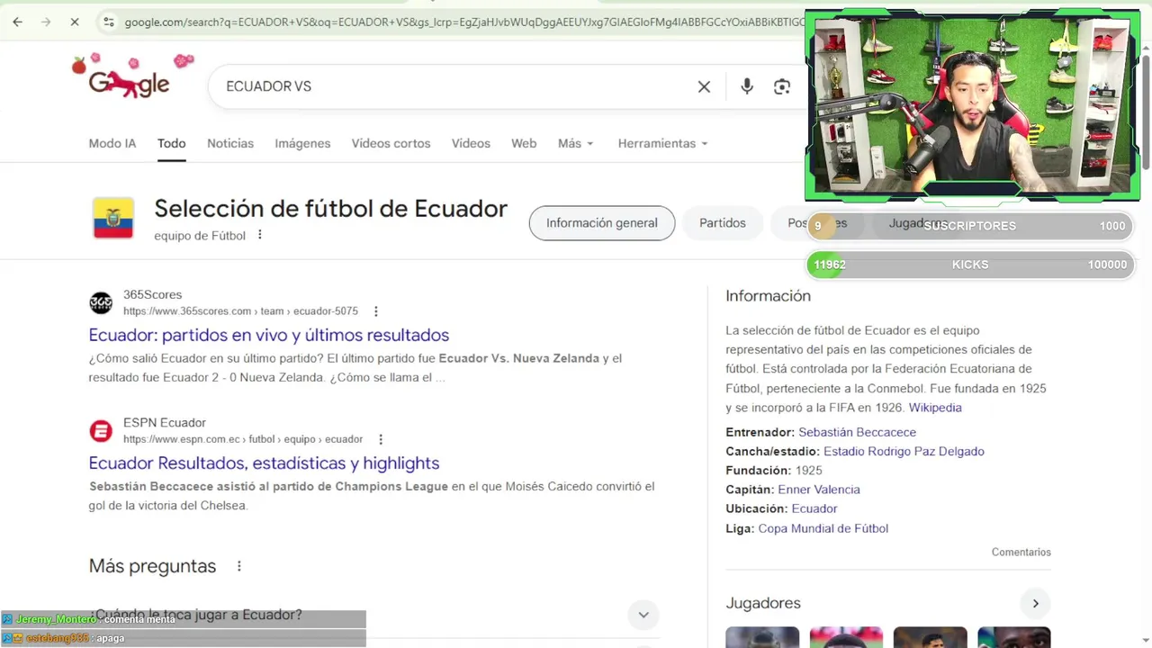This screenshot has height=648, width=1152.
Task: Open Estadio Rodrigo Paz Delgado link
Action: click(x=904, y=451)
